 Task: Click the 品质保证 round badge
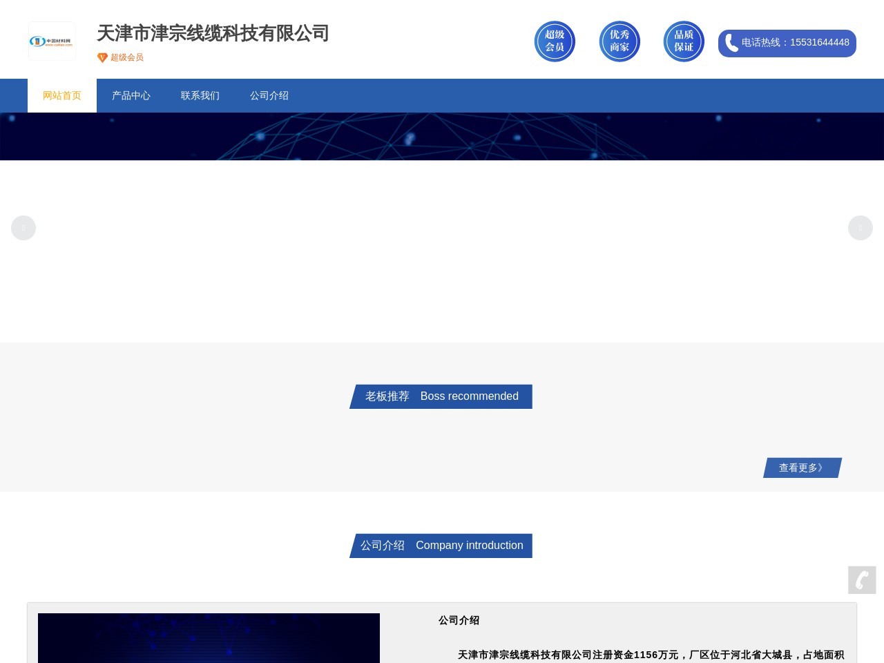point(684,41)
